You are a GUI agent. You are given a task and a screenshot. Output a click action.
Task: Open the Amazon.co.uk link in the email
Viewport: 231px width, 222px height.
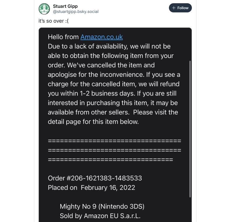point(101,37)
